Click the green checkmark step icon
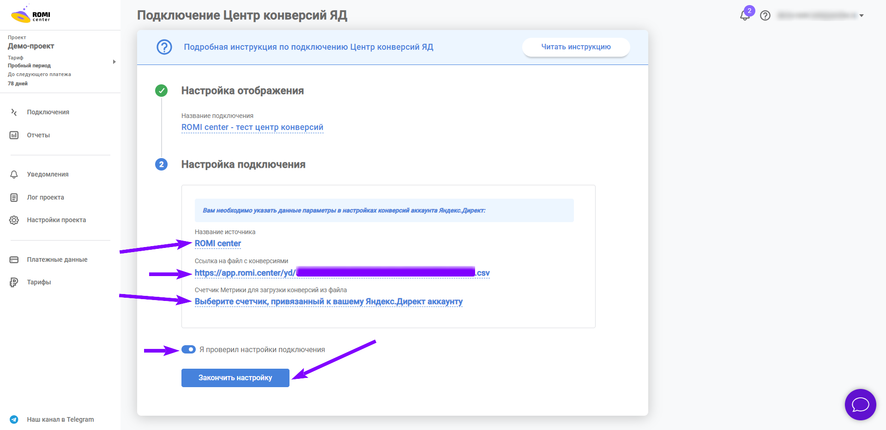 coord(161,90)
